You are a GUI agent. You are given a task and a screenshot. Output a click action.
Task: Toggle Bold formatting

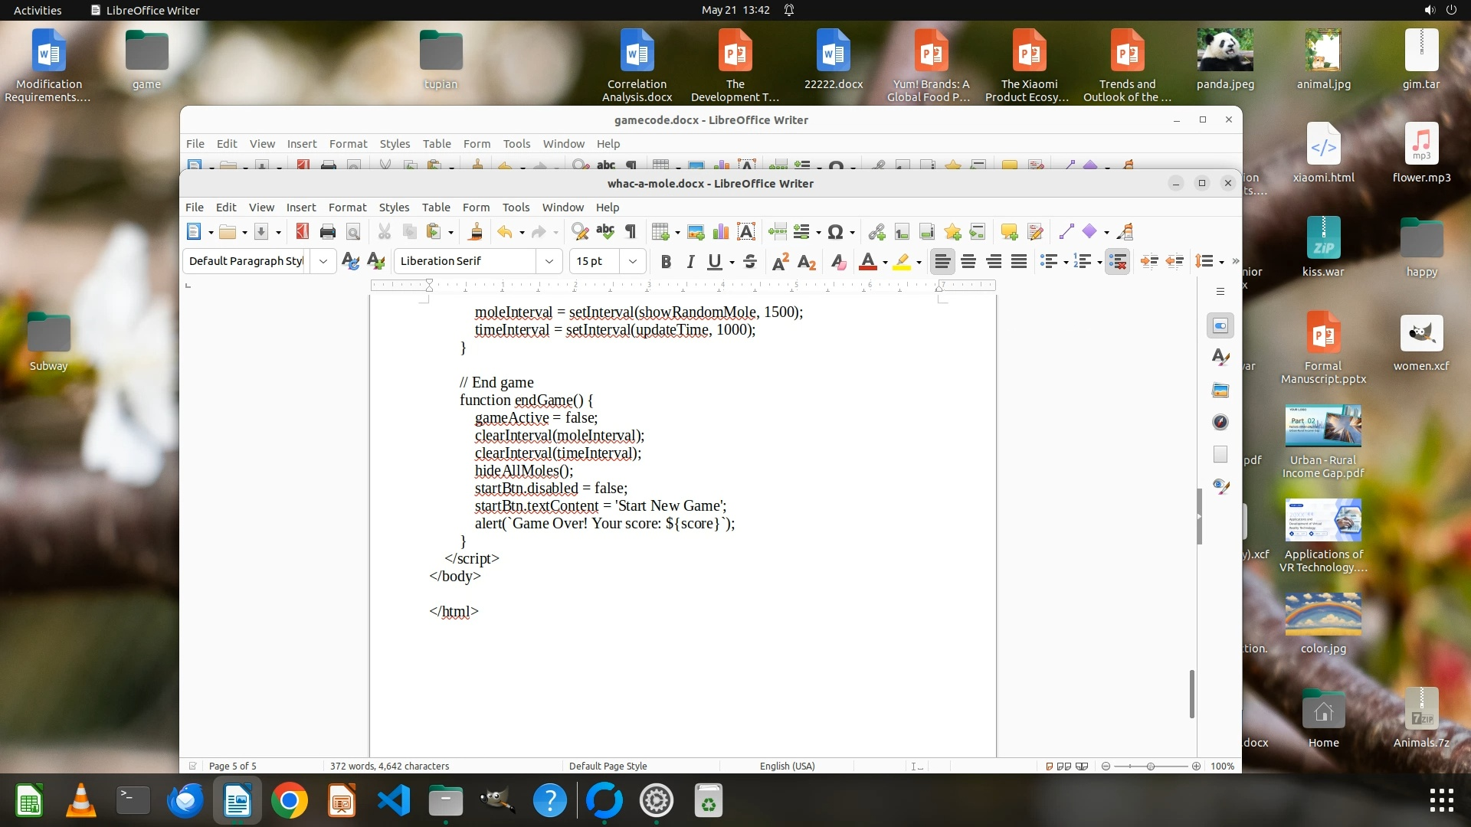tap(666, 262)
